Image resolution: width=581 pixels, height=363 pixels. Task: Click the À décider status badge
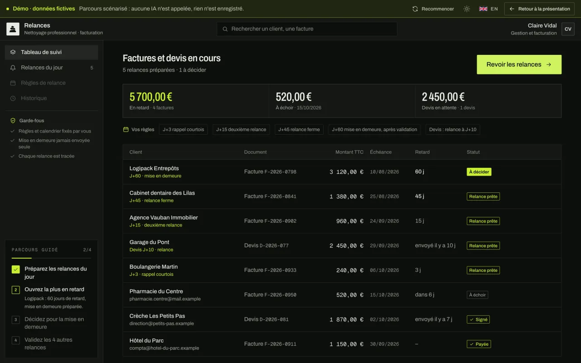479,172
